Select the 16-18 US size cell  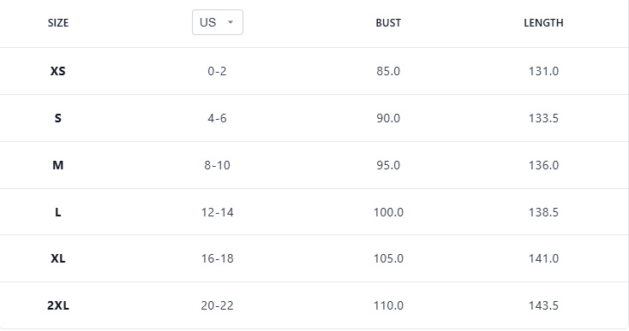(x=217, y=258)
